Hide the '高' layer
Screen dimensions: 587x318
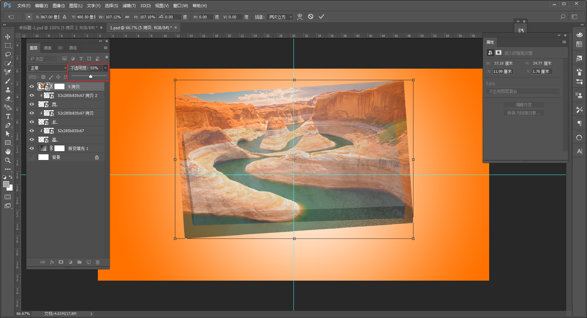[32, 140]
